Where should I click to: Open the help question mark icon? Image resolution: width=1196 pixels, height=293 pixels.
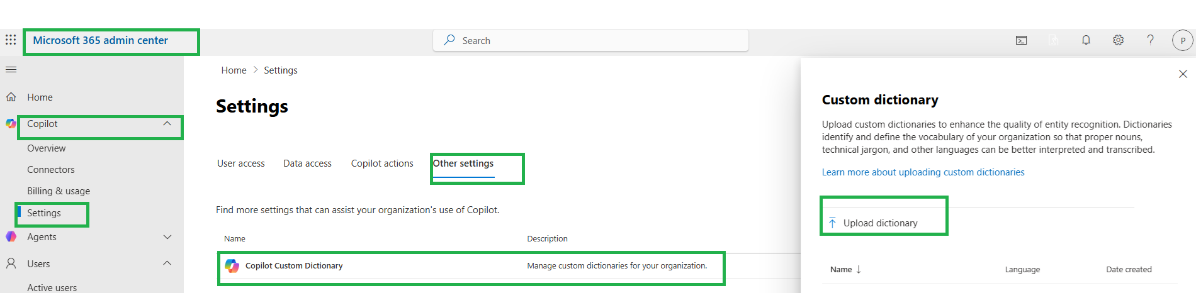[x=1150, y=40]
